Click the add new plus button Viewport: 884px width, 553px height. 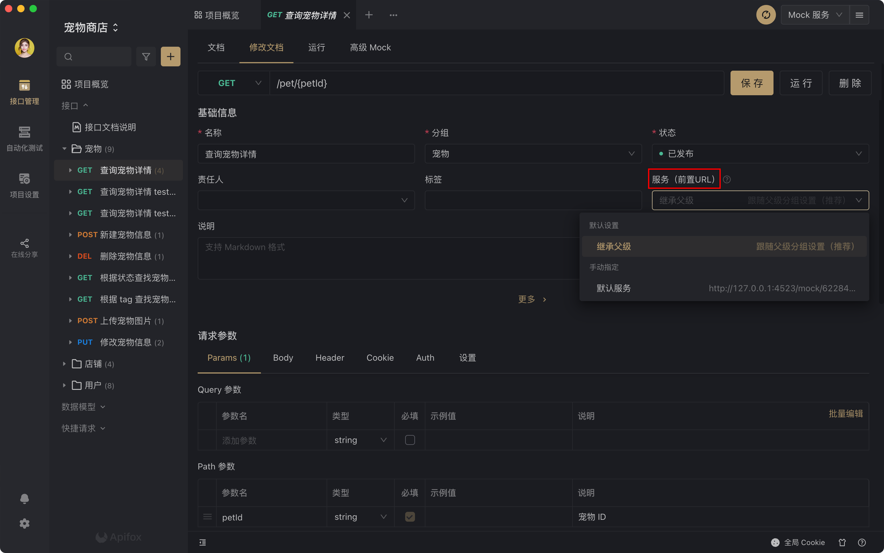(x=170, y=57)
